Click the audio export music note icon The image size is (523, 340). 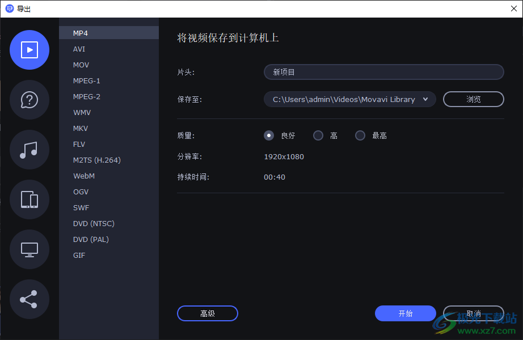29,150
